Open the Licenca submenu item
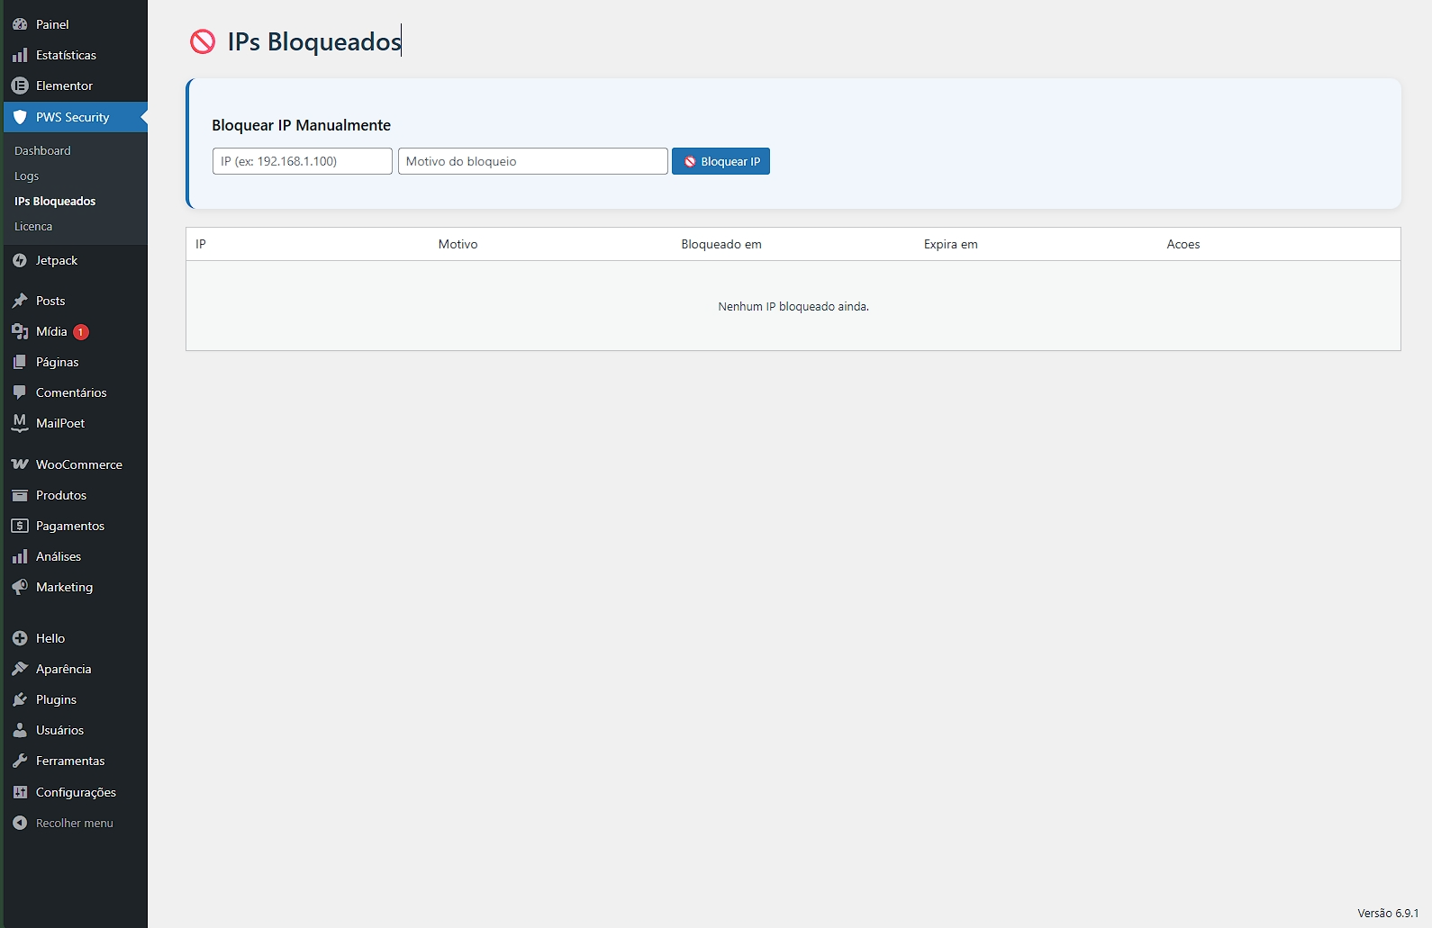 [x=33, y=227]
